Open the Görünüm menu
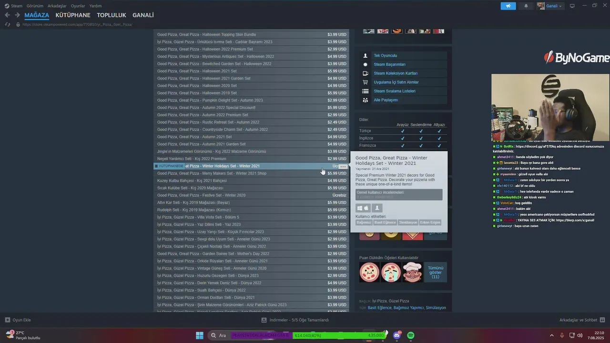The width and height of the screenshot is (610, 343). click(35, 6)
